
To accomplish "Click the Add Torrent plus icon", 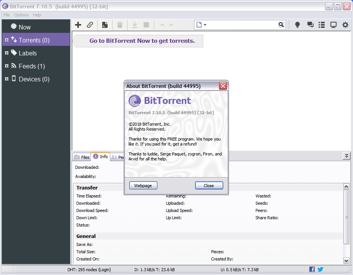I will coord(78,25).
